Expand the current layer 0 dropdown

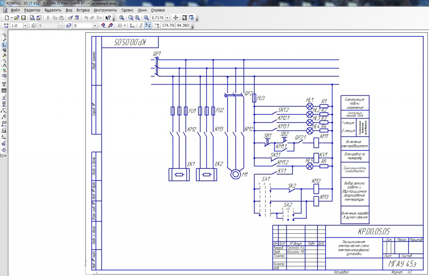tap(95, 26)
